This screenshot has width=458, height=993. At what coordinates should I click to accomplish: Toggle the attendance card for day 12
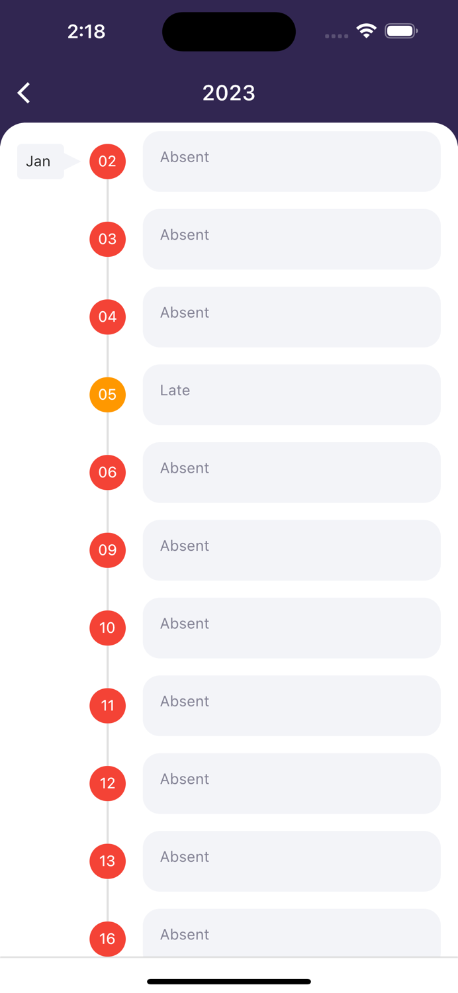point(291,783)
